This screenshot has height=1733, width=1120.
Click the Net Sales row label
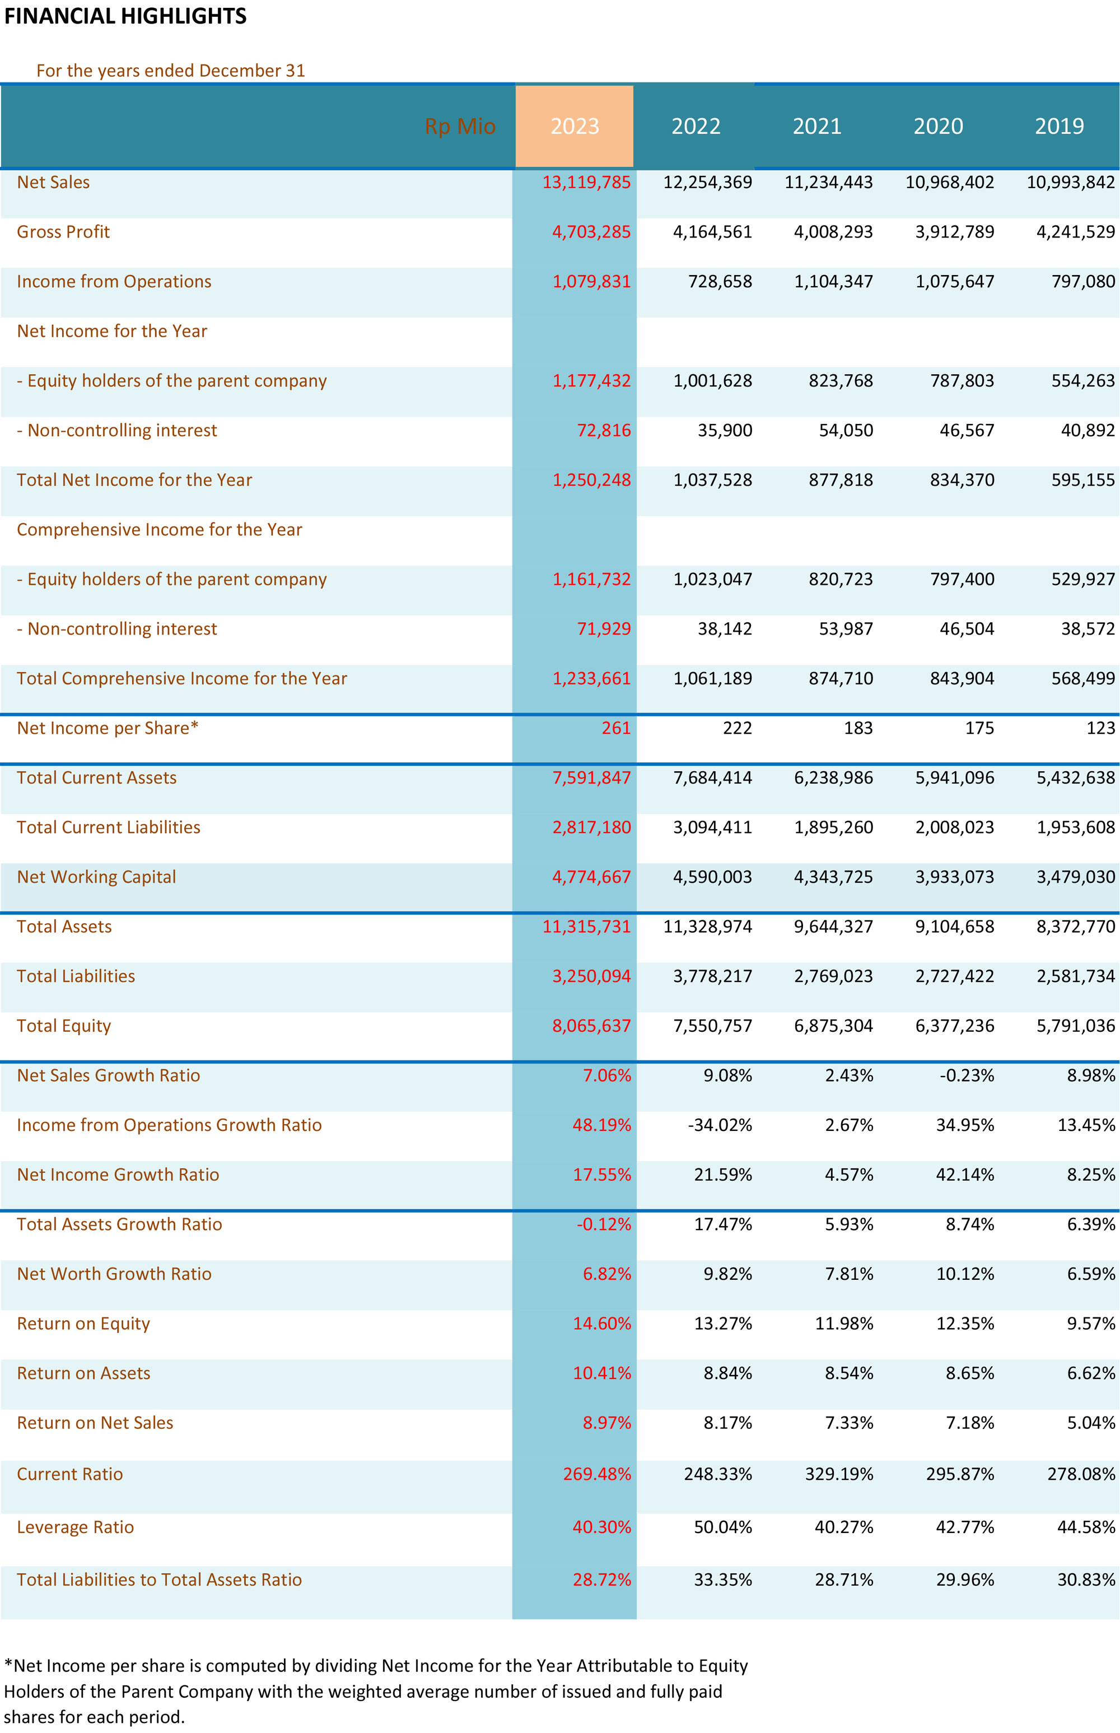coord(53,183)
